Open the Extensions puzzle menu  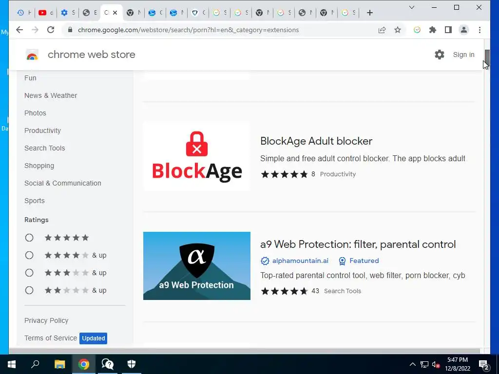tap(433, 30)
